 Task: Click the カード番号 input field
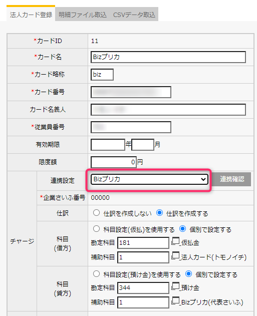pos(131,92)
